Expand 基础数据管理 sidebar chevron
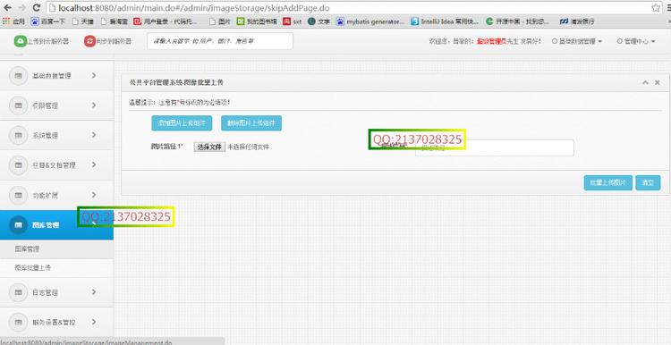Viewport: 671px width, 345px height. click(x=94, y=75)
